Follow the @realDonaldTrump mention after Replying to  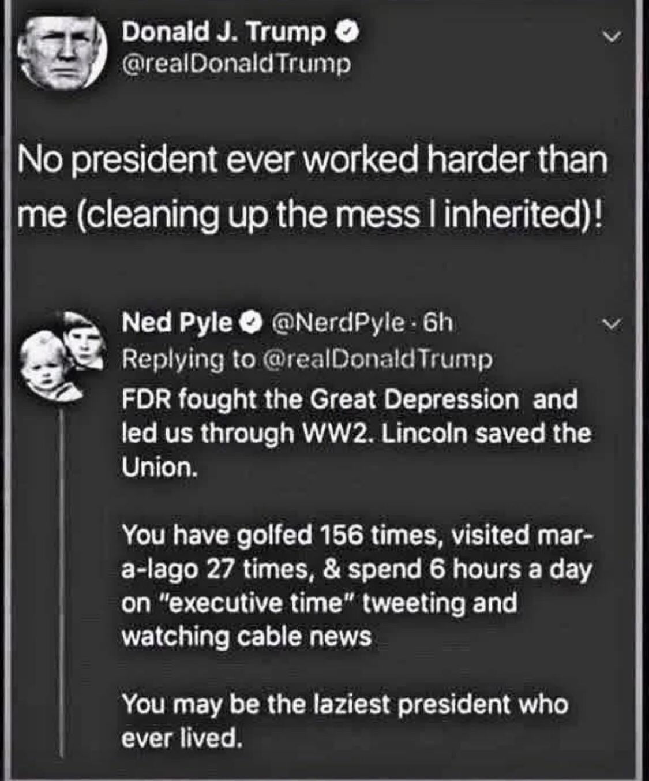[377, 359]
